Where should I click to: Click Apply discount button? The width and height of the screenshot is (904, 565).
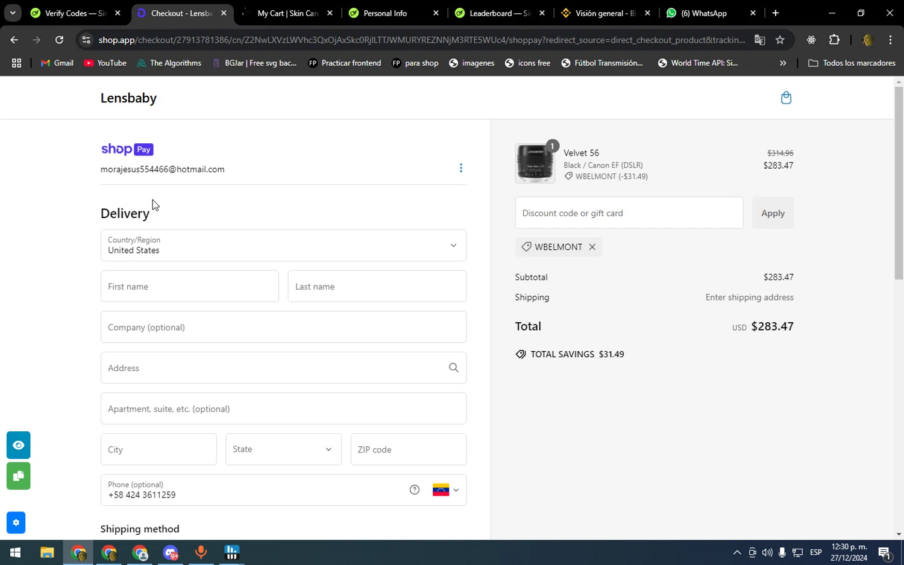click(773, 213)
